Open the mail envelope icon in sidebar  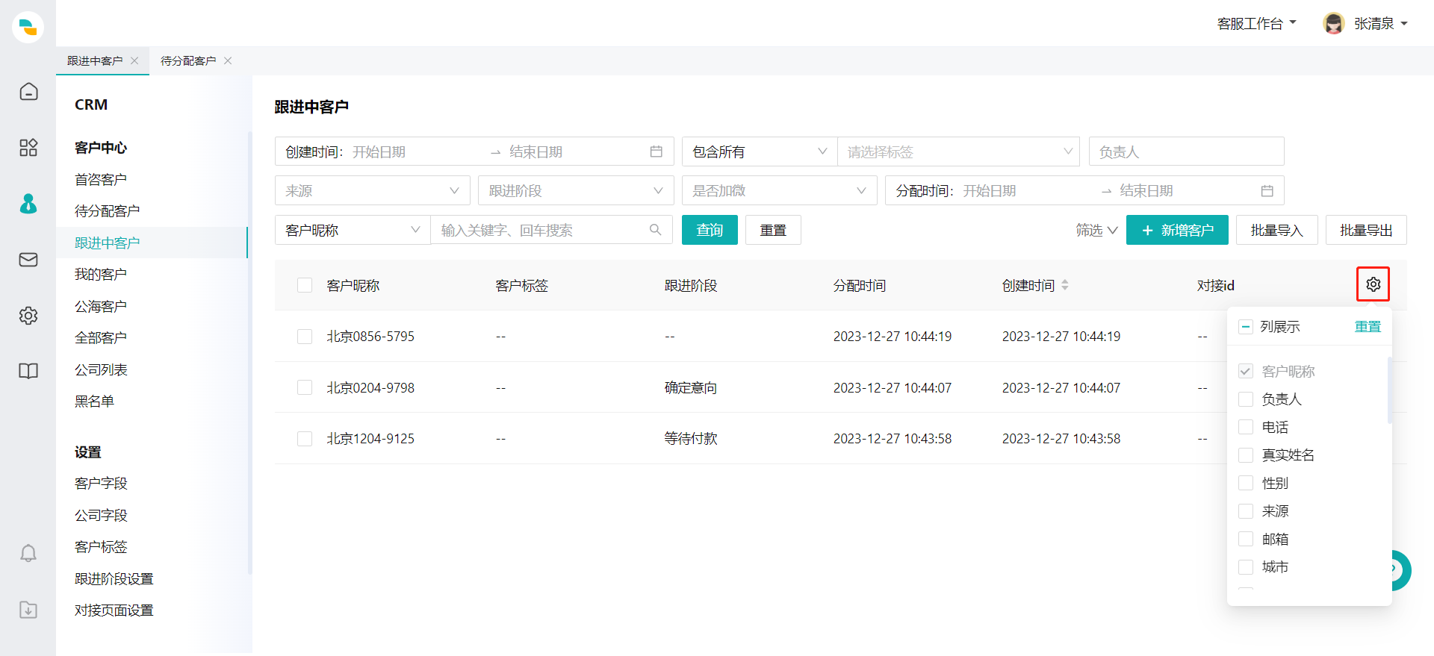(28, 260)
